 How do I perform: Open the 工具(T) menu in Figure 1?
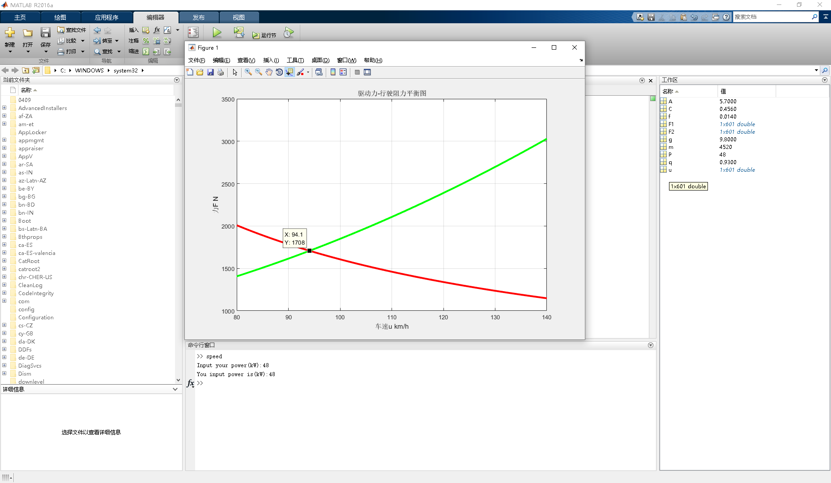tap(295, 60)
